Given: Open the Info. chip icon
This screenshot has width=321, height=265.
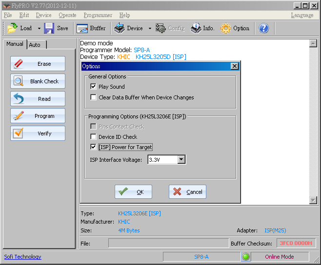Looking at the screenshot, I should (x=196, y=28).
